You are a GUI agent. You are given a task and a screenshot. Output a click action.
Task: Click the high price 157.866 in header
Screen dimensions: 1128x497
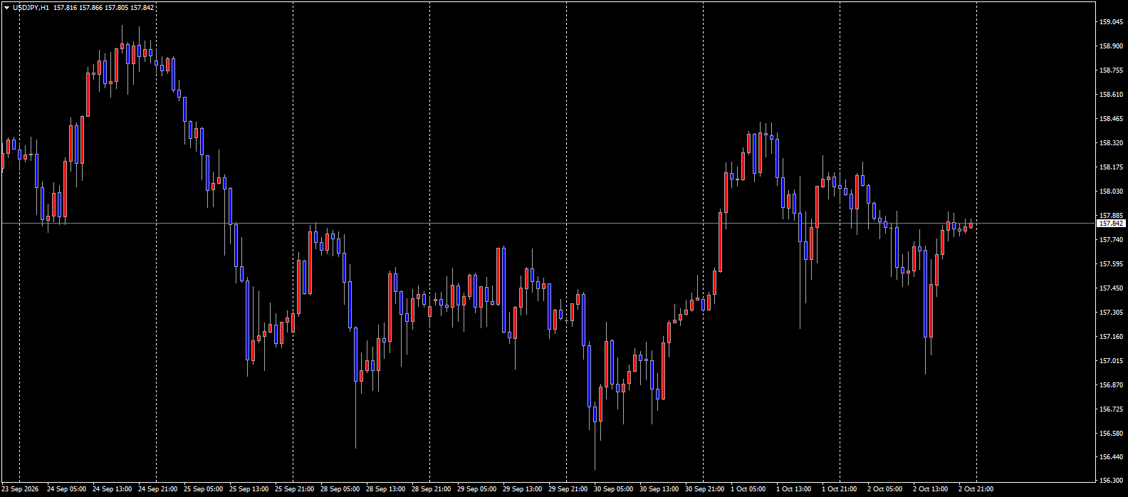[x=90, y=8]
